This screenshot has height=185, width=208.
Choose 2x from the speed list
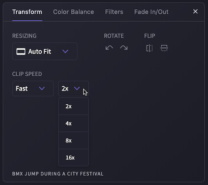(x=73, y=106)
